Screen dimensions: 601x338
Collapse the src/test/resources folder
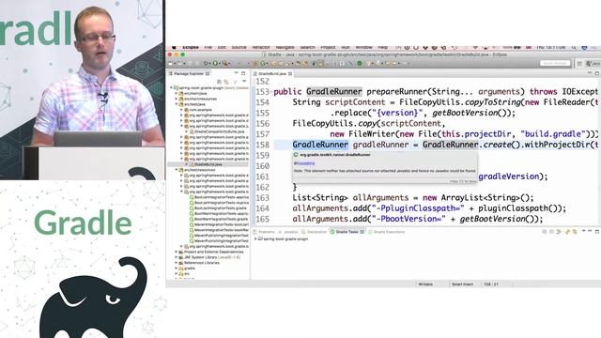point(177,169)
